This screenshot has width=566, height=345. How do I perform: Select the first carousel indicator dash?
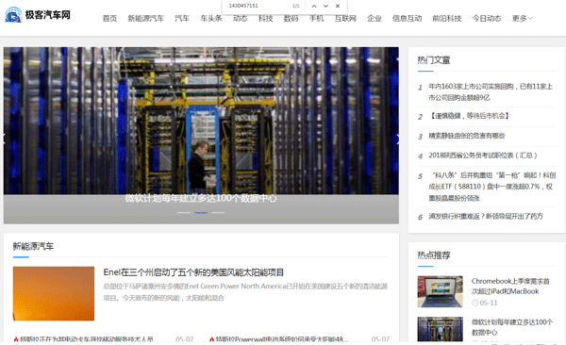(184, 212)
